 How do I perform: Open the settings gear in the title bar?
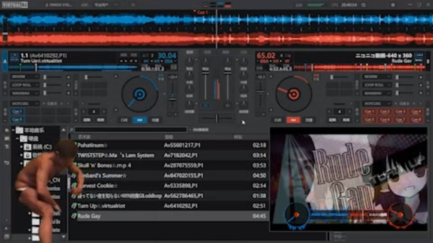(x=393, y=5)
